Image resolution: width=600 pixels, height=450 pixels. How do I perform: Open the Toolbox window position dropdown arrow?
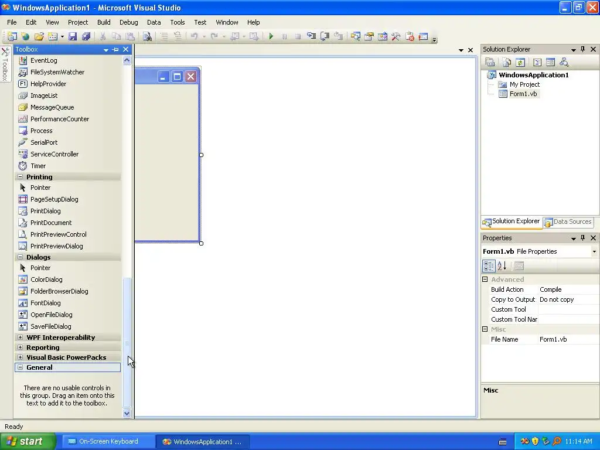click(x=105, y=50)
